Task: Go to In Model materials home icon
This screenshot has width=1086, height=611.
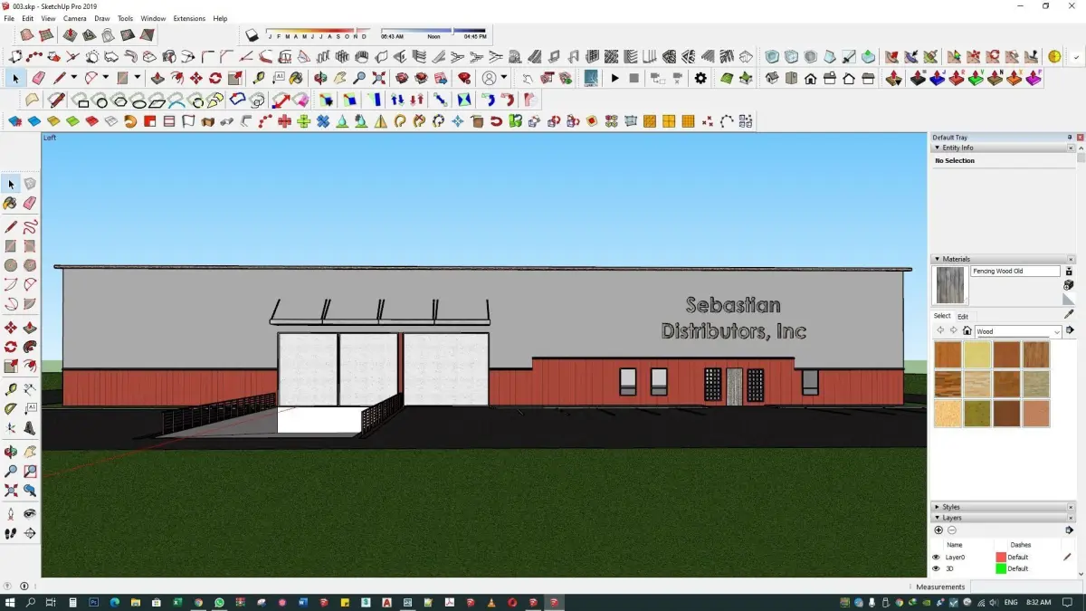Action: (x=967, y=331)
